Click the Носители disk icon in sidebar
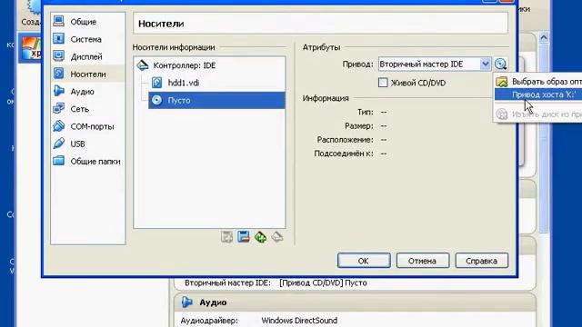The height and width of the screenshot is (327, 582). coord(58,73)
